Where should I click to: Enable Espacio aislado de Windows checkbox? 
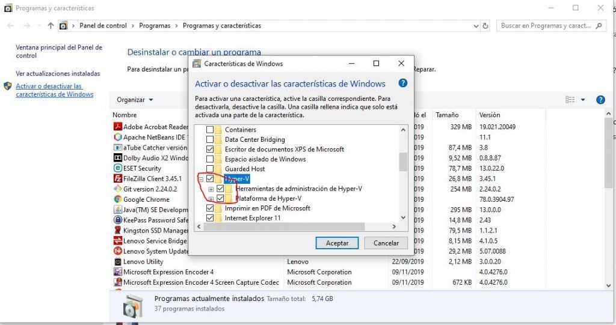point(210,159)
